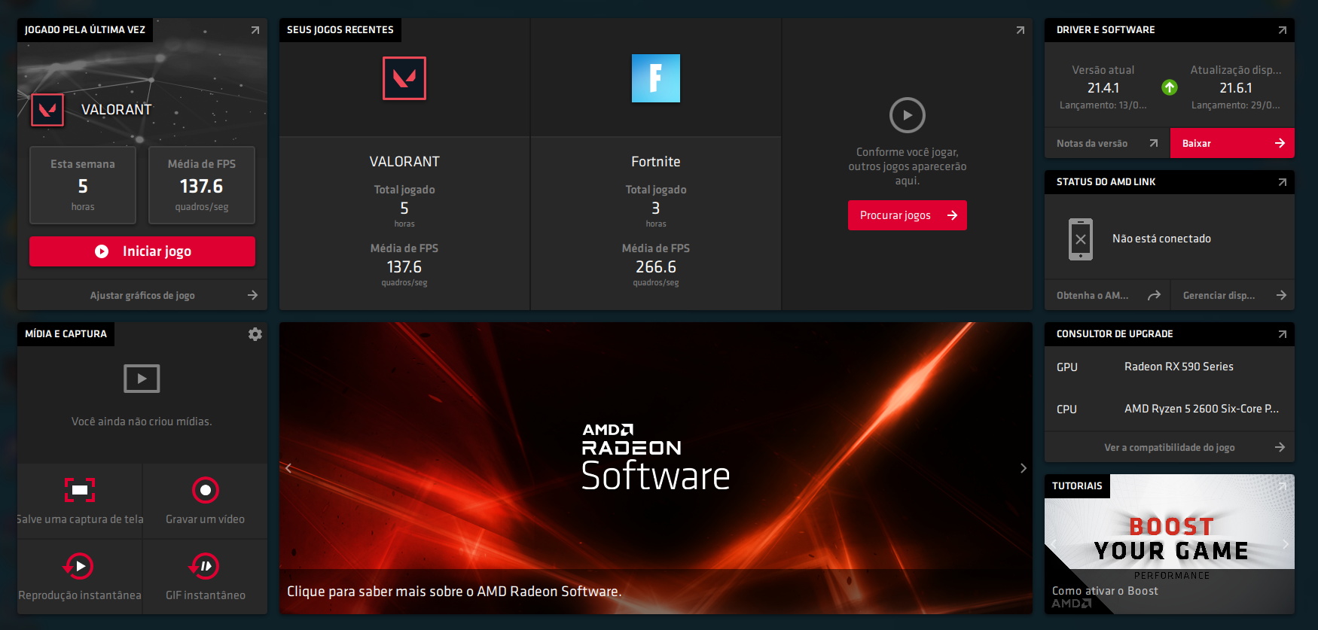The width and height of the screenshot is (1318, 630).
Task: Click the AMD Ryzen 5 2600 CPU text
Action: pos(1201,409)
